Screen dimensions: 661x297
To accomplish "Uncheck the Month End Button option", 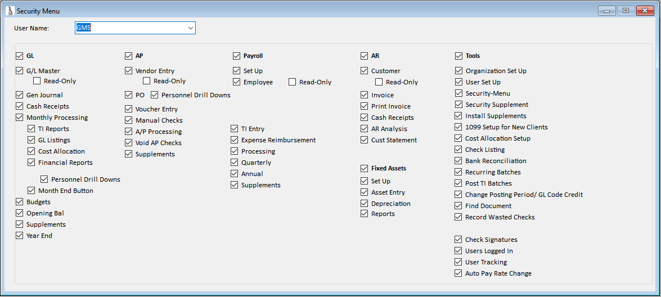I will point(31,191).
